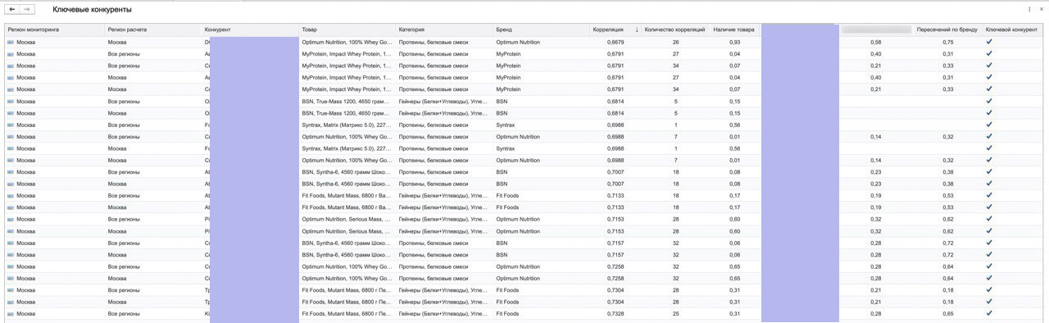
Task: Close the Ключевые конкуренты form
Action: 1042,9
